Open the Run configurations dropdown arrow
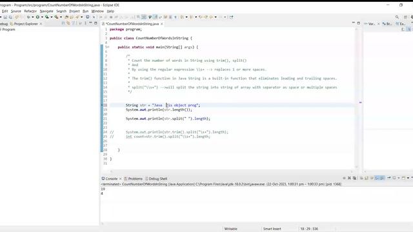 click(x=42, y=17)
